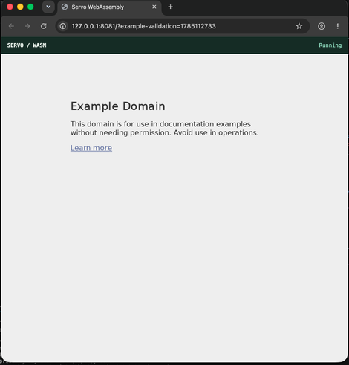Open the profile account icon
The image size is (349, 365).
click(x=322, y=26)
